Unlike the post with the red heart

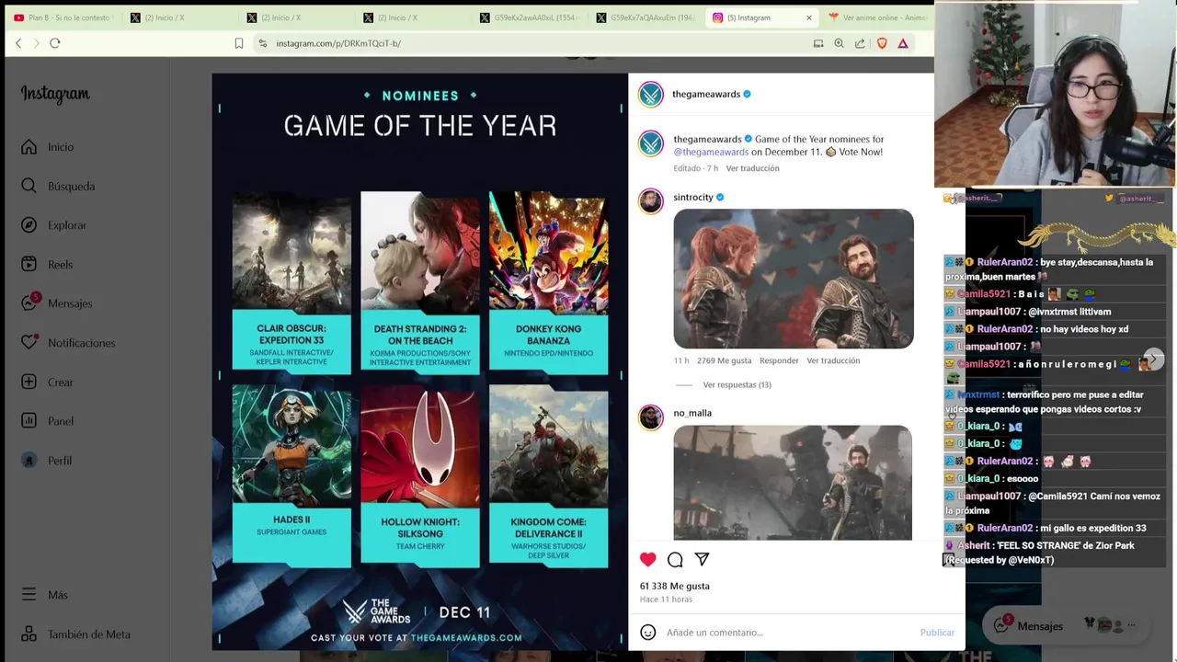(x=648, y=559)
